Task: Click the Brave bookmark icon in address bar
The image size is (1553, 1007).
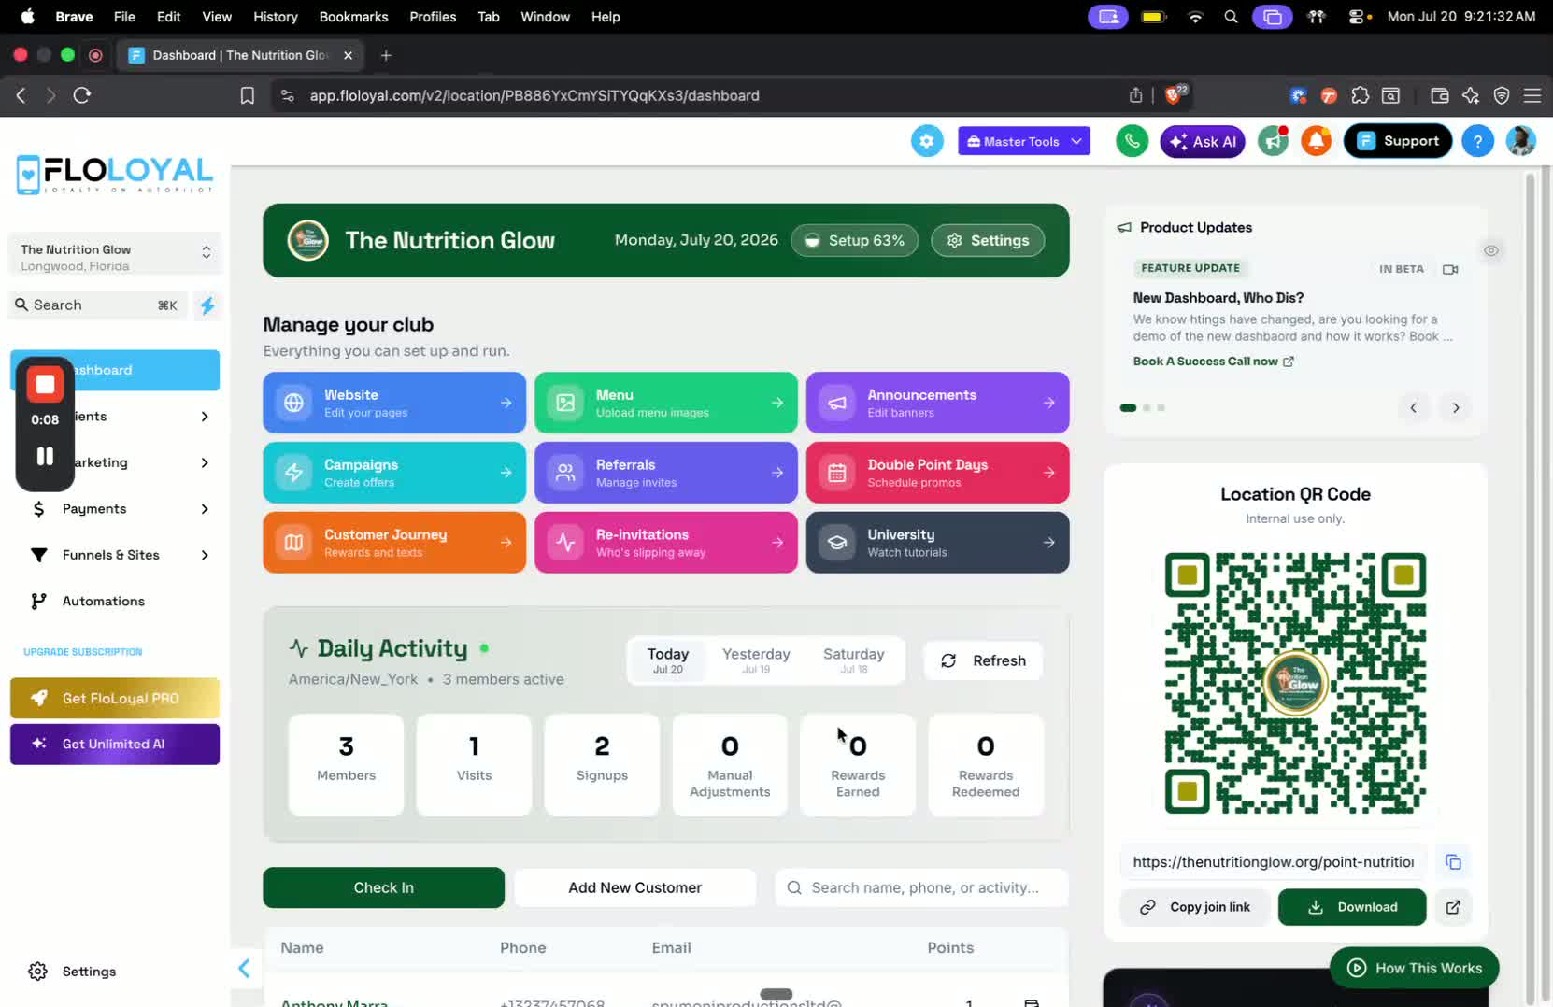Action: click(x=247, y=95)
